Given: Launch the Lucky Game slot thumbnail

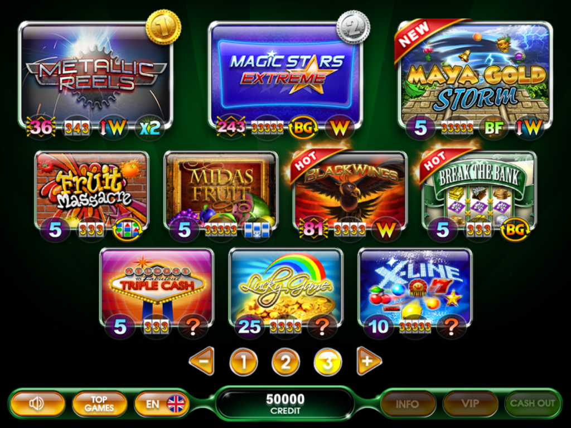Looking at the screenshot, I should click(286, 288).
